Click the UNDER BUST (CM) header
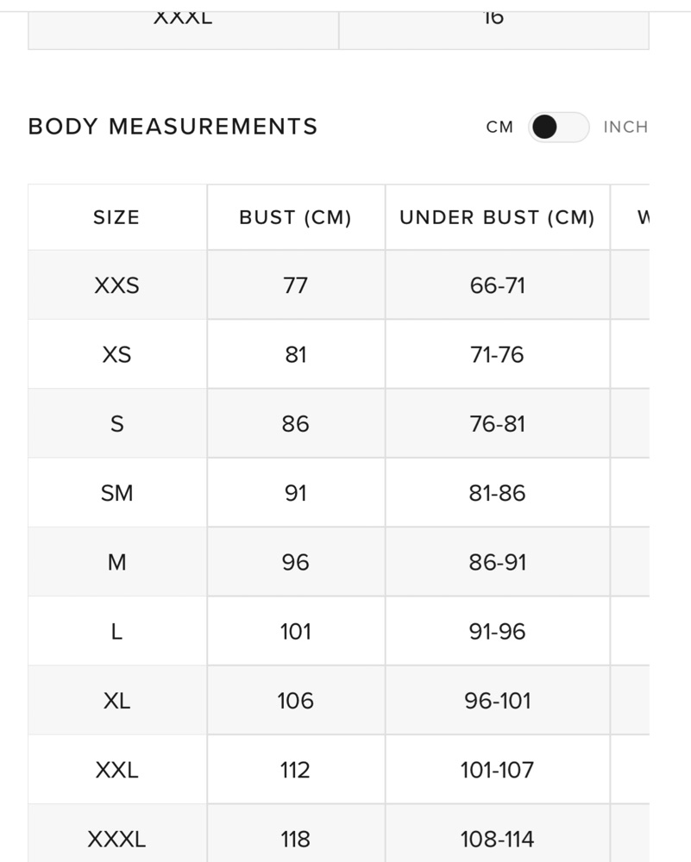The image size is (691, 862). [498, 217]
